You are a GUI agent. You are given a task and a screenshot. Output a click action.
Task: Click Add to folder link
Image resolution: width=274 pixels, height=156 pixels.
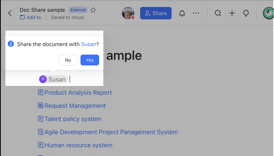tap(31, 17)
